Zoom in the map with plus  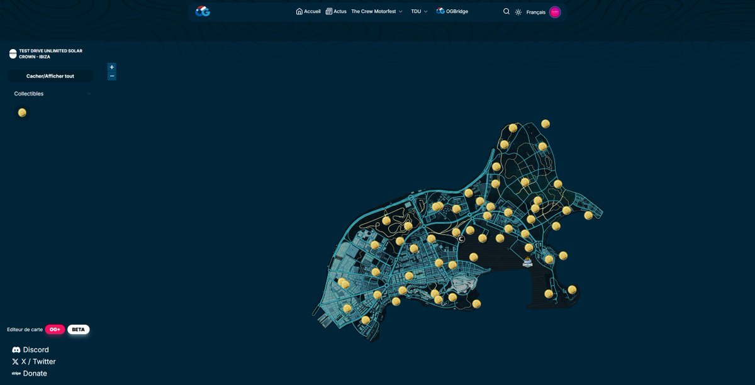pos(112,67)
